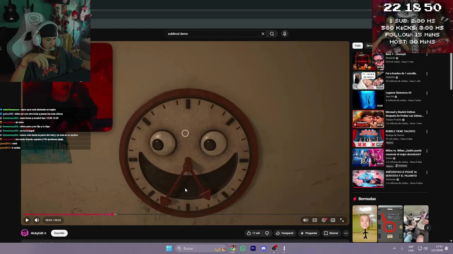Image resolution: width=453 pixels, height=254 pixels.
Task: Click the Compartir share button
Action: (x=285, y=233)
